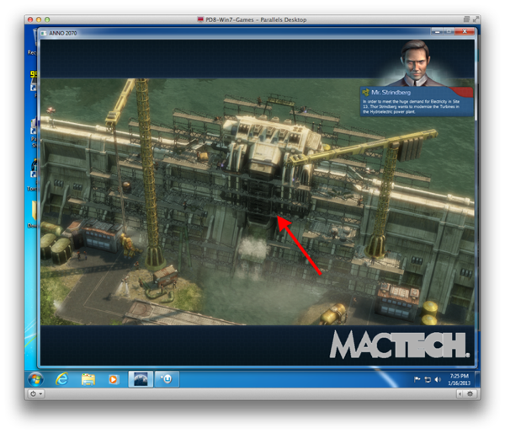The width and height of the screenshot is (505, 434).
Task: Open Windows Explorer folder icon in taskbar
Action: coord(88,379)
